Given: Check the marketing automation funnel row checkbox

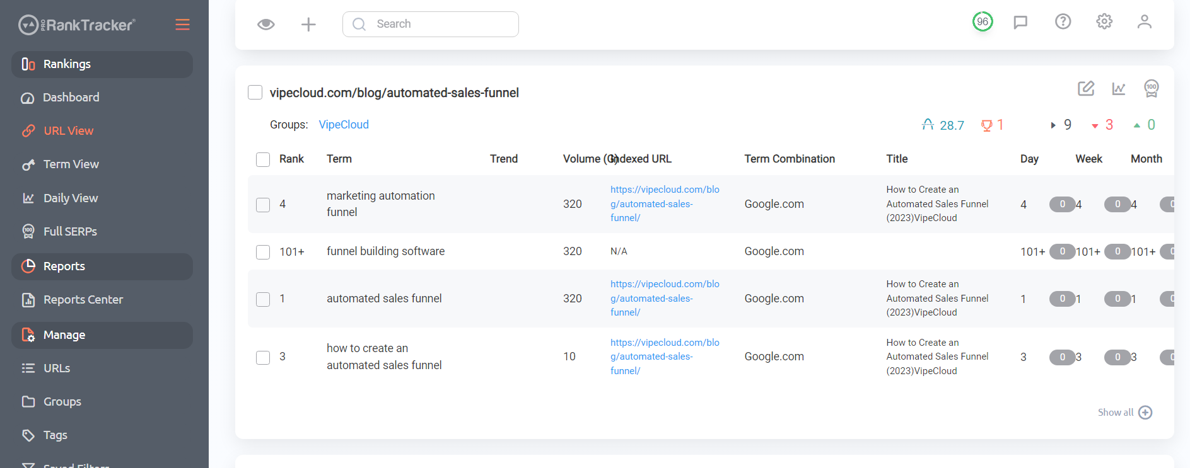Looking at the screenshot, I should pos(263,205).
